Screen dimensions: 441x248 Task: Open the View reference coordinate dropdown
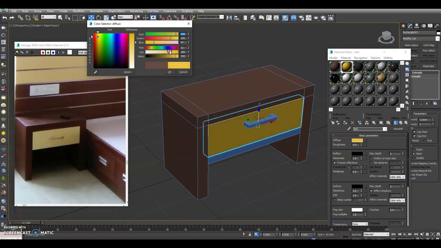click(x=125, y=17)
